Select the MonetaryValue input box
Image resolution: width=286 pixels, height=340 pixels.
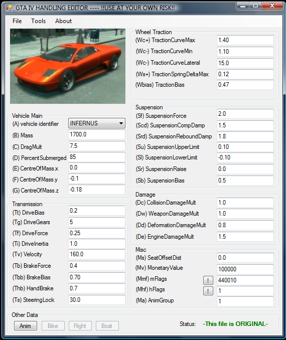point(245,269)
